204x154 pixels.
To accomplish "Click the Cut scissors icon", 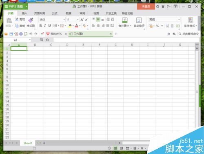I will click(17, 20).
